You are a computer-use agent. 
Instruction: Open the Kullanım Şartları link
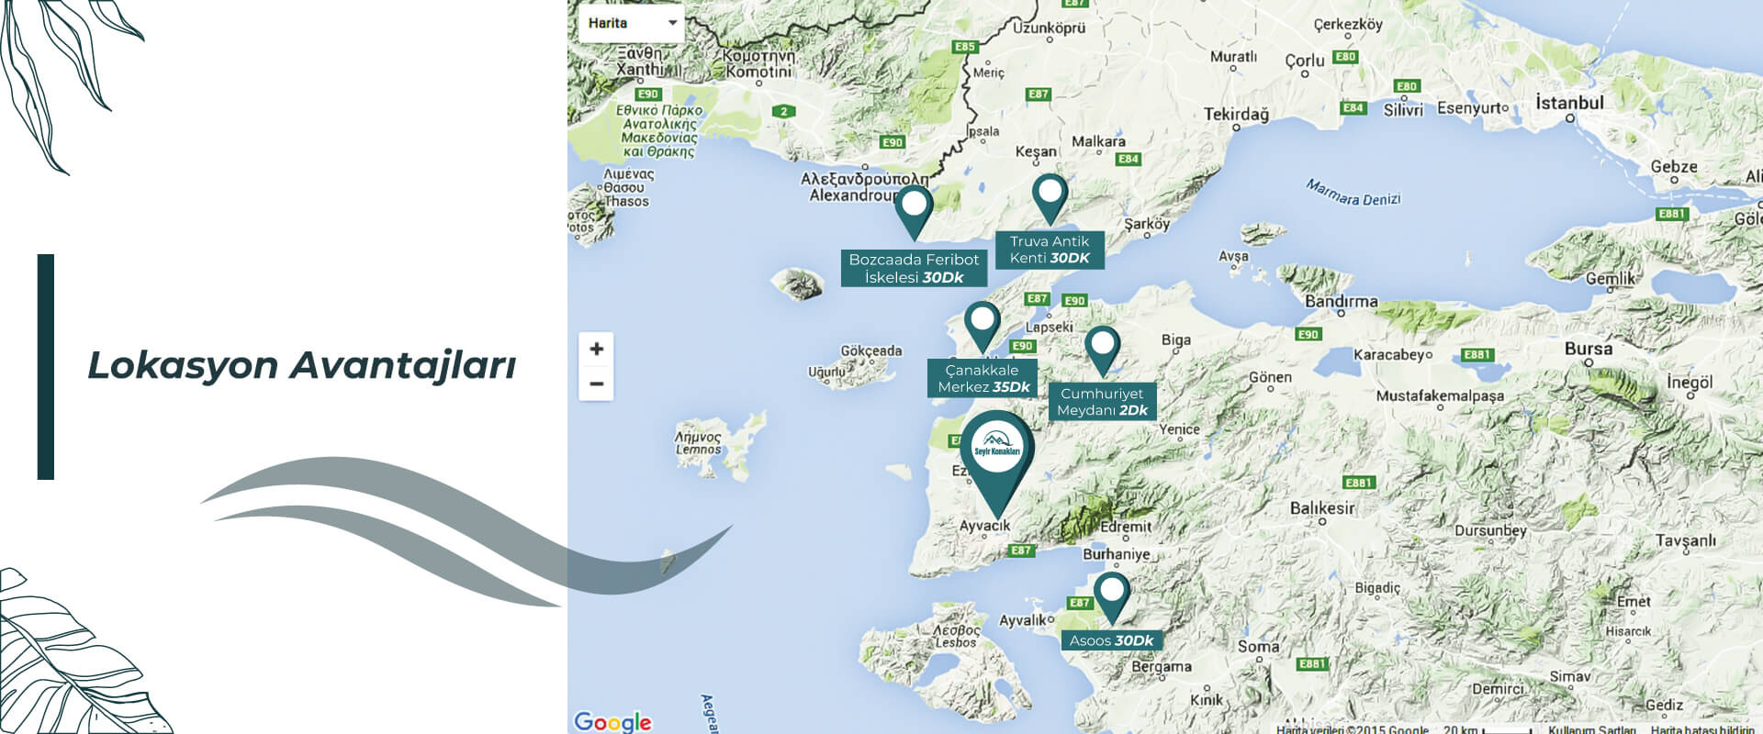(1592, 729)
